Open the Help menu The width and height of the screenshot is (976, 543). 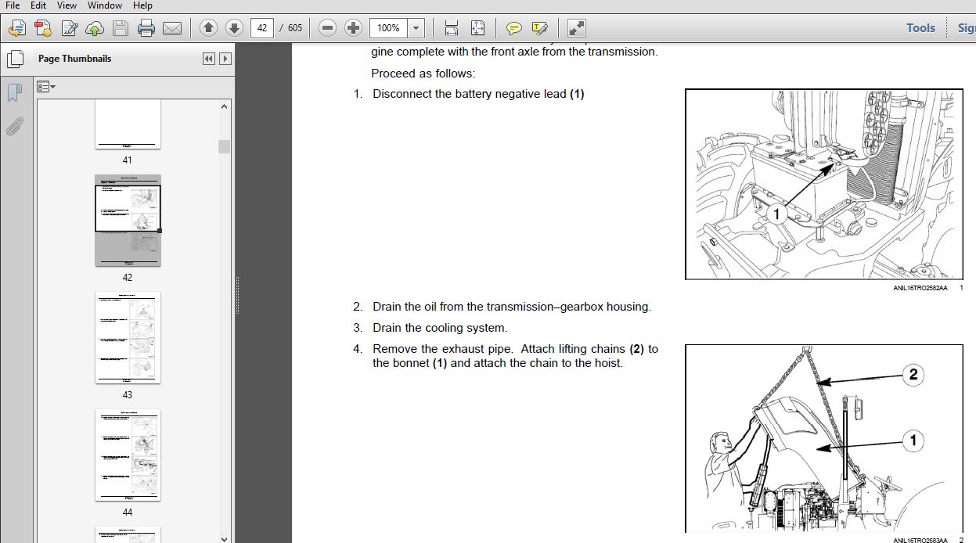pyautogui.click(x=142, y=5)
